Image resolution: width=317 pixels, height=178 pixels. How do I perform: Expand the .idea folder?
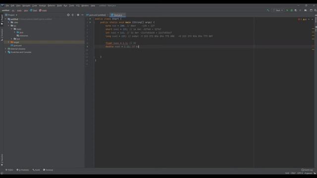click(9, 22)
